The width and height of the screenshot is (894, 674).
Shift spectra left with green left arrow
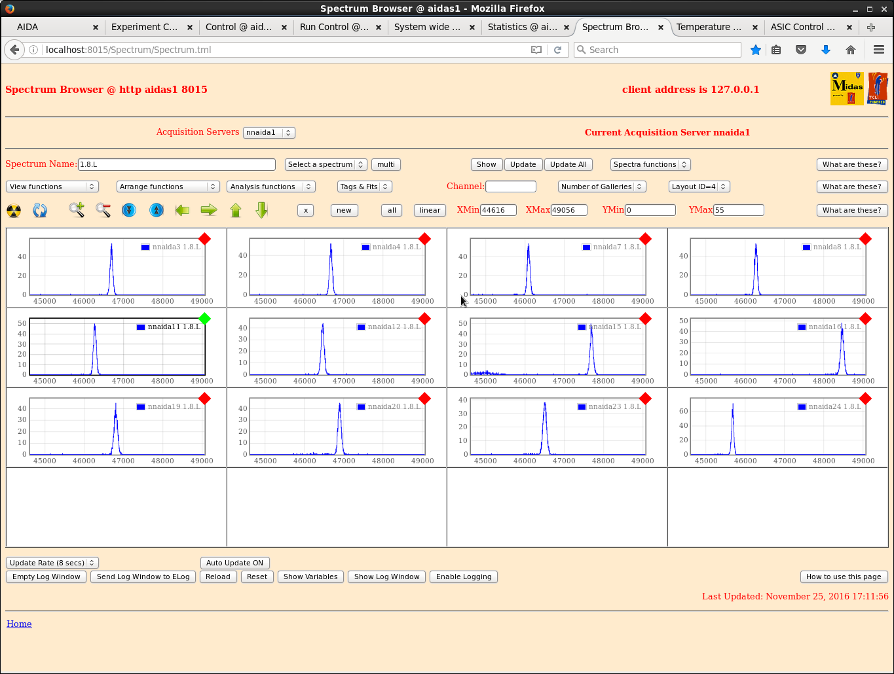click(x=182, y=210)
